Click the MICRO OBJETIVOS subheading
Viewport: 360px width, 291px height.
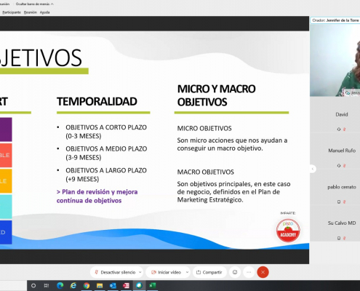[x=204, y=128]
